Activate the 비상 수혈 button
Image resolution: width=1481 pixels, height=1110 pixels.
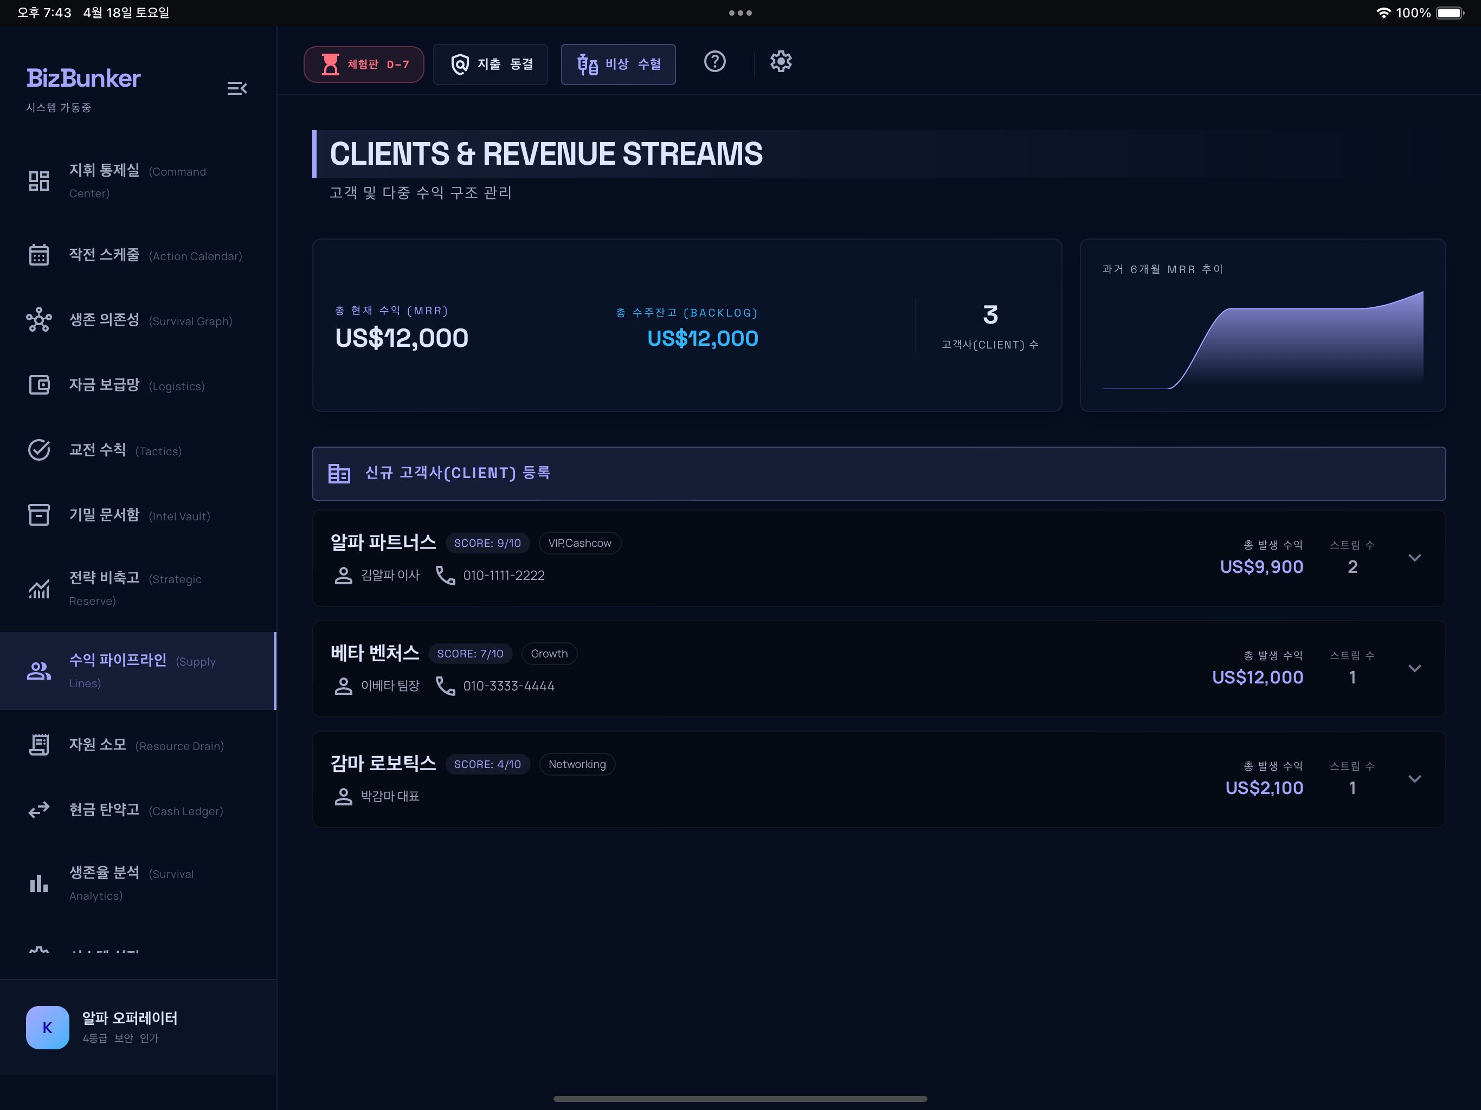click(x=618, y=64)
